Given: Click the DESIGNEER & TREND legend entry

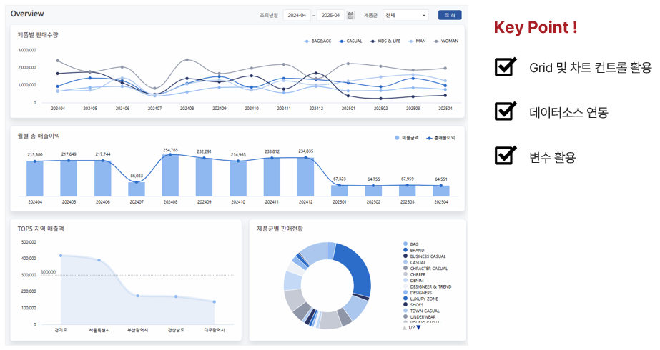Looking at the screenshot, I should [427, 286].
